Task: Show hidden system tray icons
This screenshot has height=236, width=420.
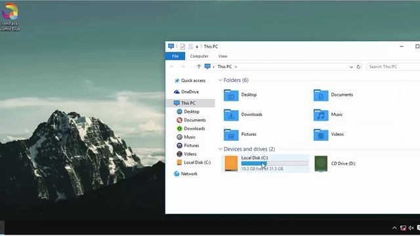Action: tap(394, 228)
